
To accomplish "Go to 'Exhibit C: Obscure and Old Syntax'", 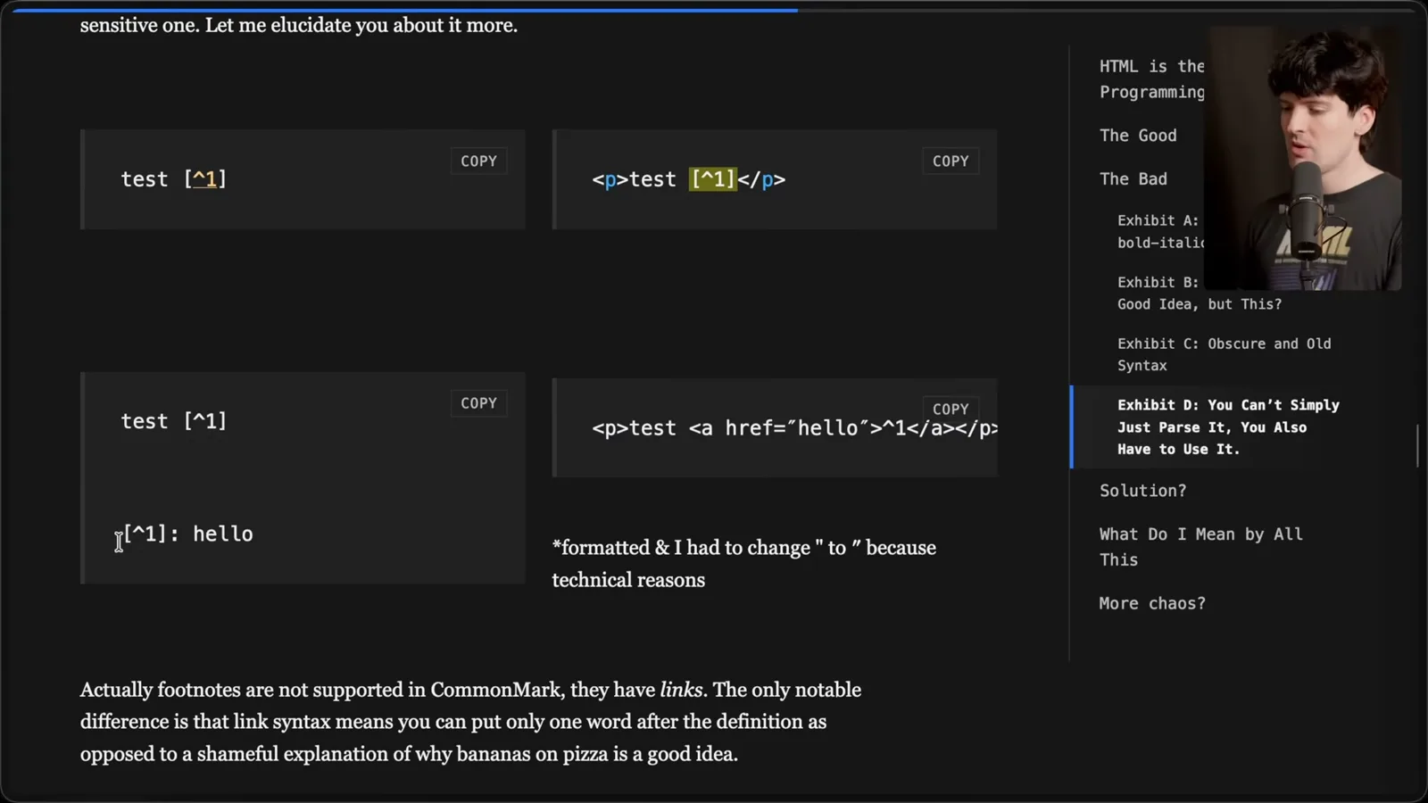I will pyautogui.click(x=1225, y=354).
